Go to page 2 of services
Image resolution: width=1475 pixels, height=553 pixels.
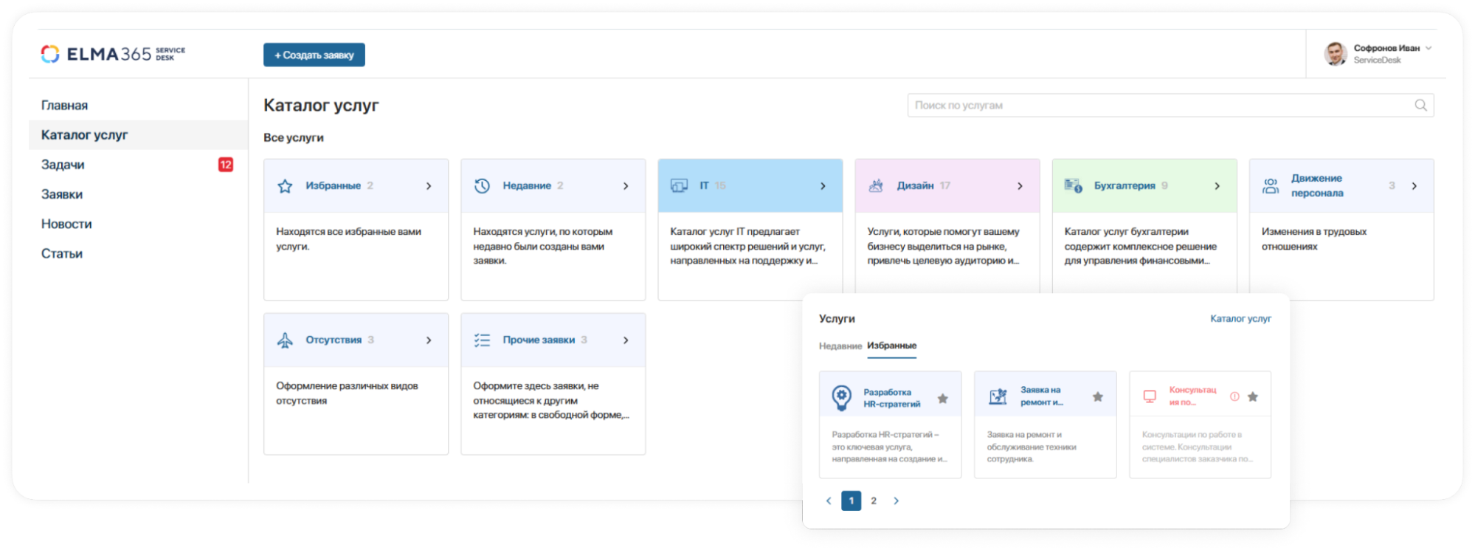[874, 501]
